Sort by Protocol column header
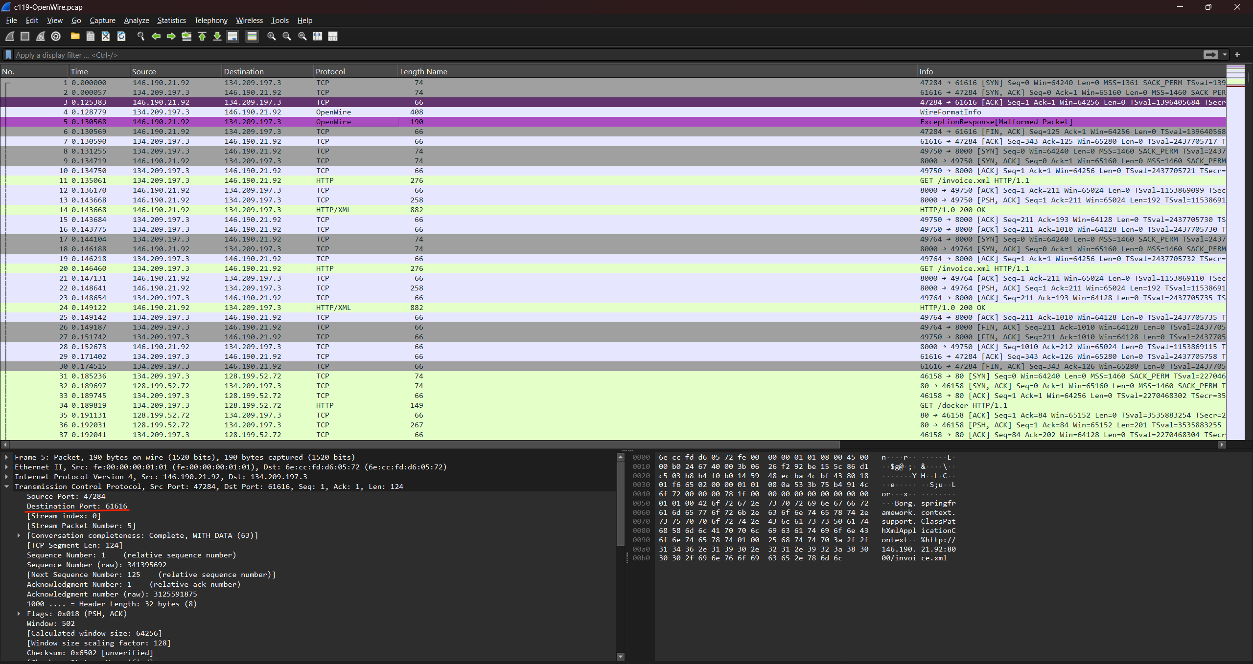1253x664 pixels. pos(355,71)
